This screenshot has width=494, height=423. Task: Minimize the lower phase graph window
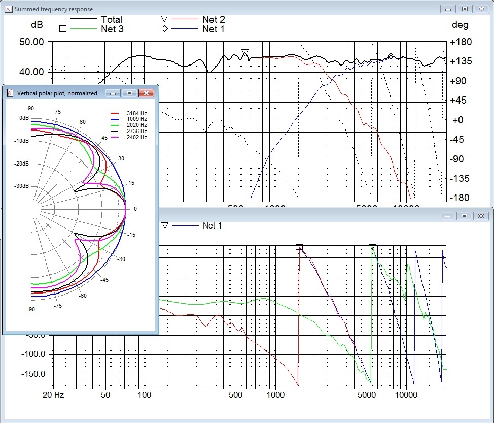click(447, 216)
